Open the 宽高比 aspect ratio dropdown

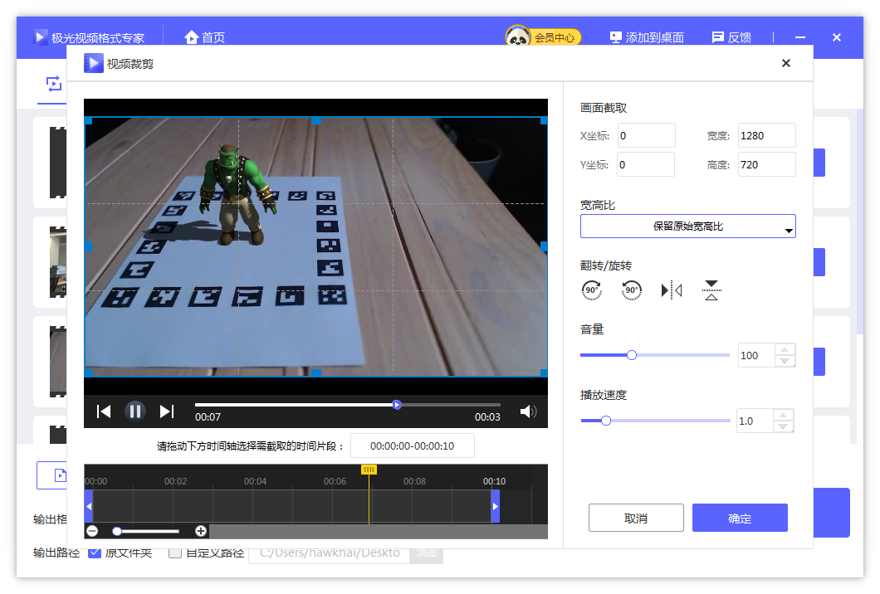[687, 226]
